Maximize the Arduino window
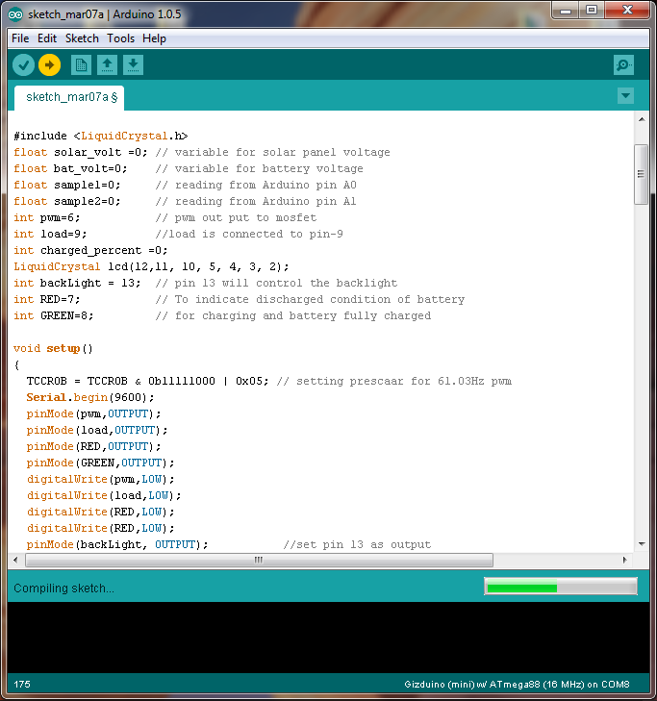 point(592,10)
